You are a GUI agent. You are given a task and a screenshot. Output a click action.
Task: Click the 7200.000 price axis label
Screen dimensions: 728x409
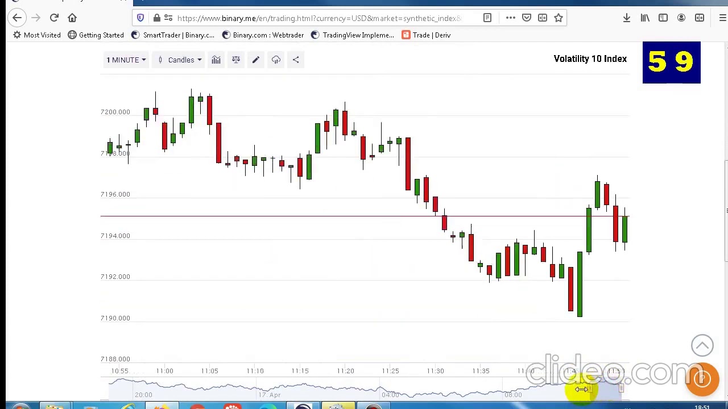click(115, 112)
